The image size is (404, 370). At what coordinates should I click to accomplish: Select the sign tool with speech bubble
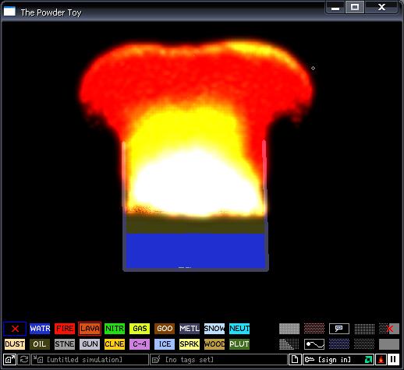click(339, 329)
